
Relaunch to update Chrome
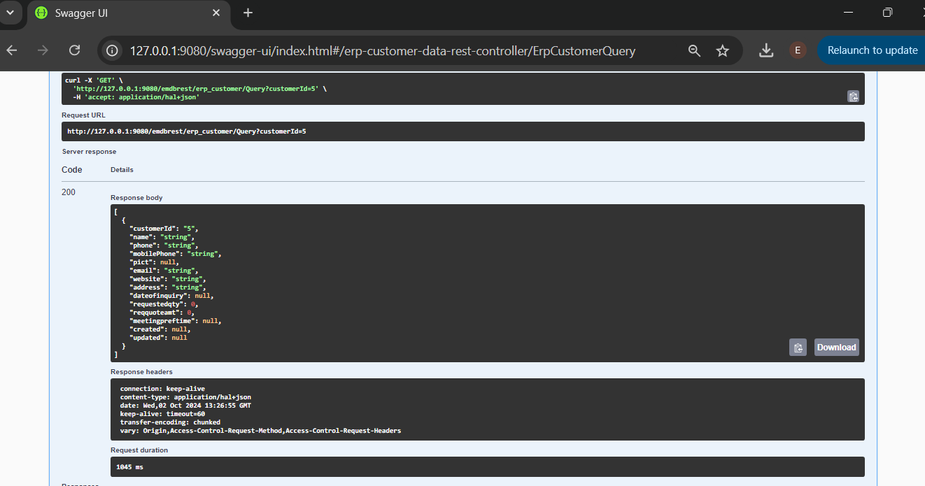tap(872, 50)
